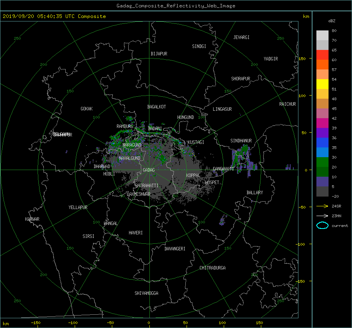Click the BADAMI city label

click(155, 129)
